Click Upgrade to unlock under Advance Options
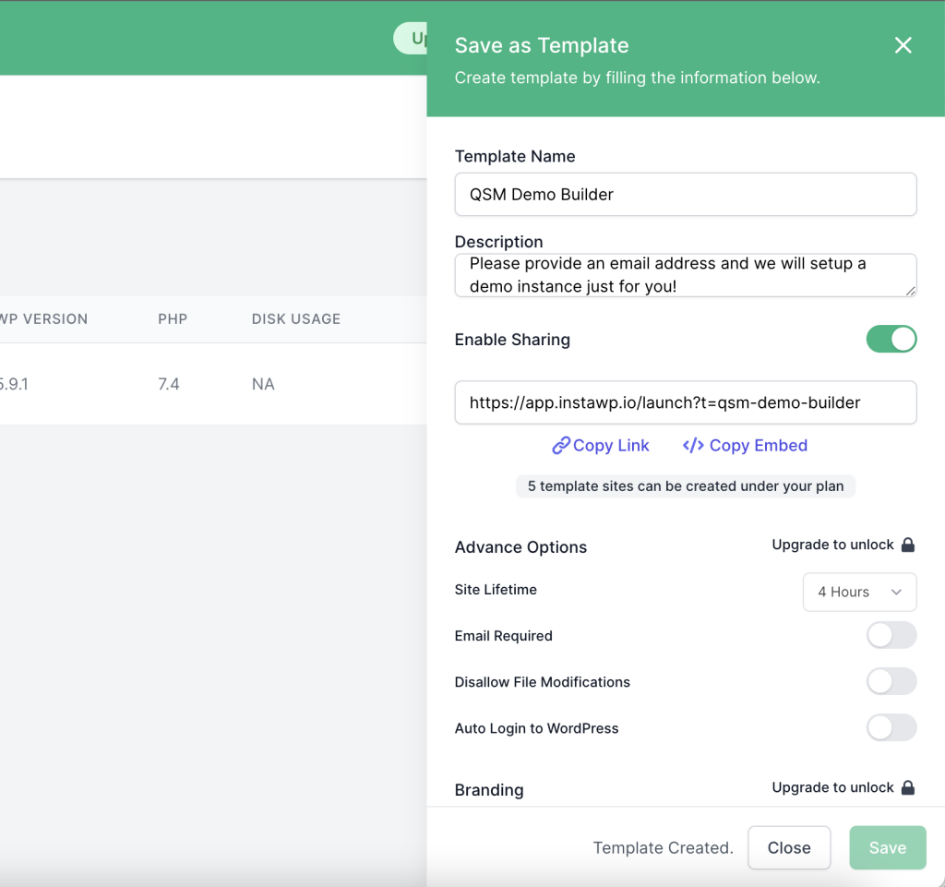 832,545
